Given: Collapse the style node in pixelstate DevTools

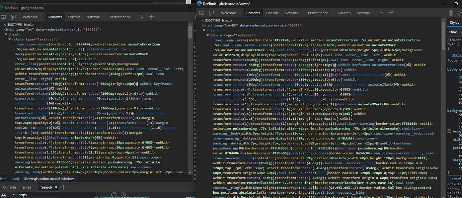Looking at the screenshot, I should (x=208, y=35).
